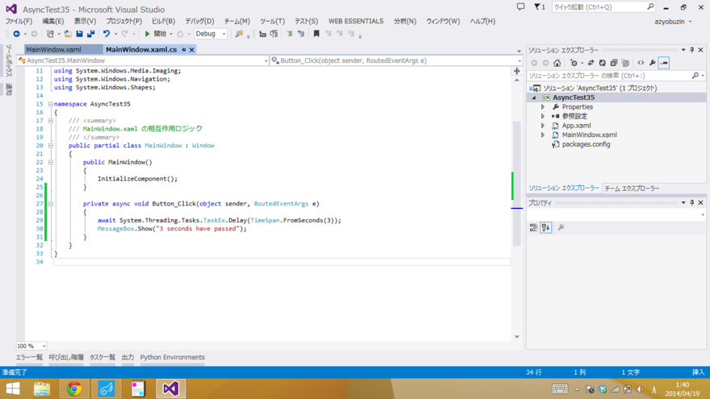Collapse the namespace AsyncTest35 code block
The width and height of the screenshot is (710, 399).
[x=51, y=104]
